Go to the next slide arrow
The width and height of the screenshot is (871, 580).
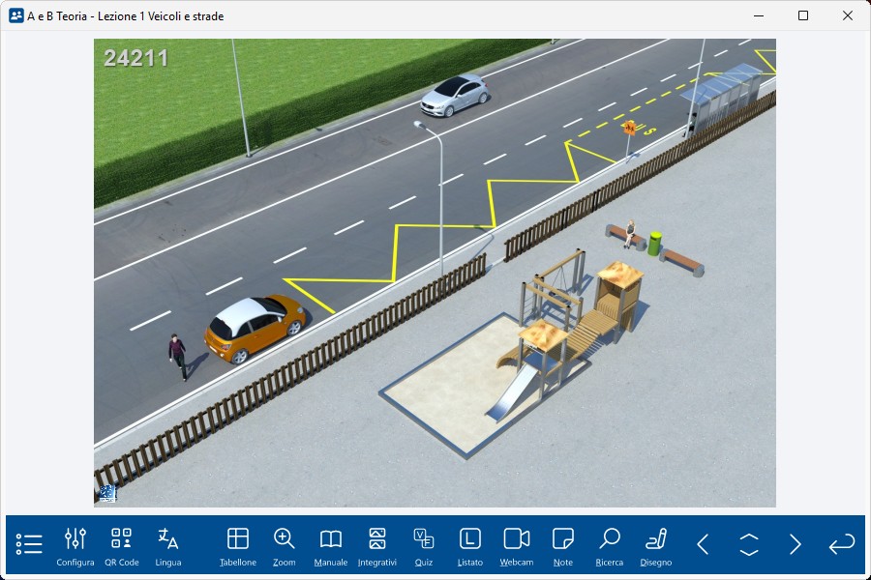pyautogui.click(x=796, y=544)
